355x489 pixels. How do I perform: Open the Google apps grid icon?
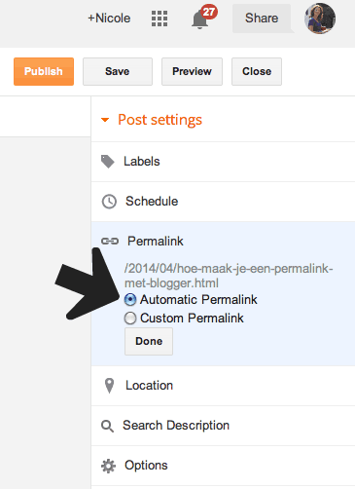(160, 19)
